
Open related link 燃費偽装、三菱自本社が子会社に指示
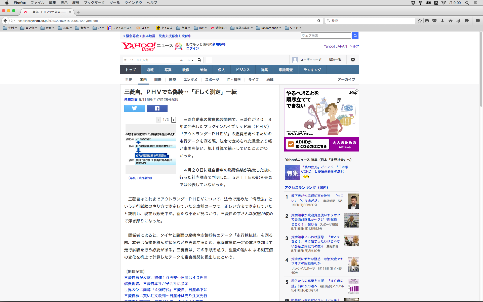point(156,284)
